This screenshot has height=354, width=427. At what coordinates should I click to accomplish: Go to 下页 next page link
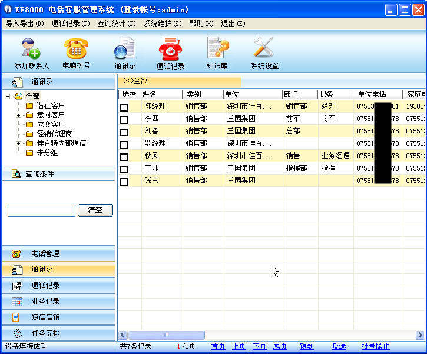pos(259,346)
